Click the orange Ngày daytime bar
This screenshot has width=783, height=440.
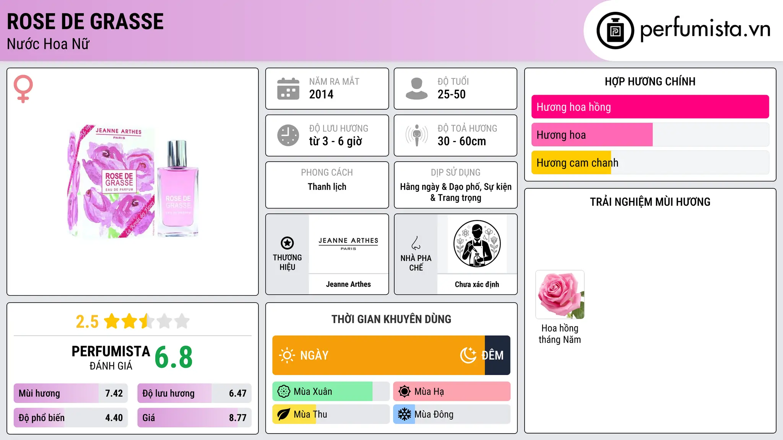[379, 355]
